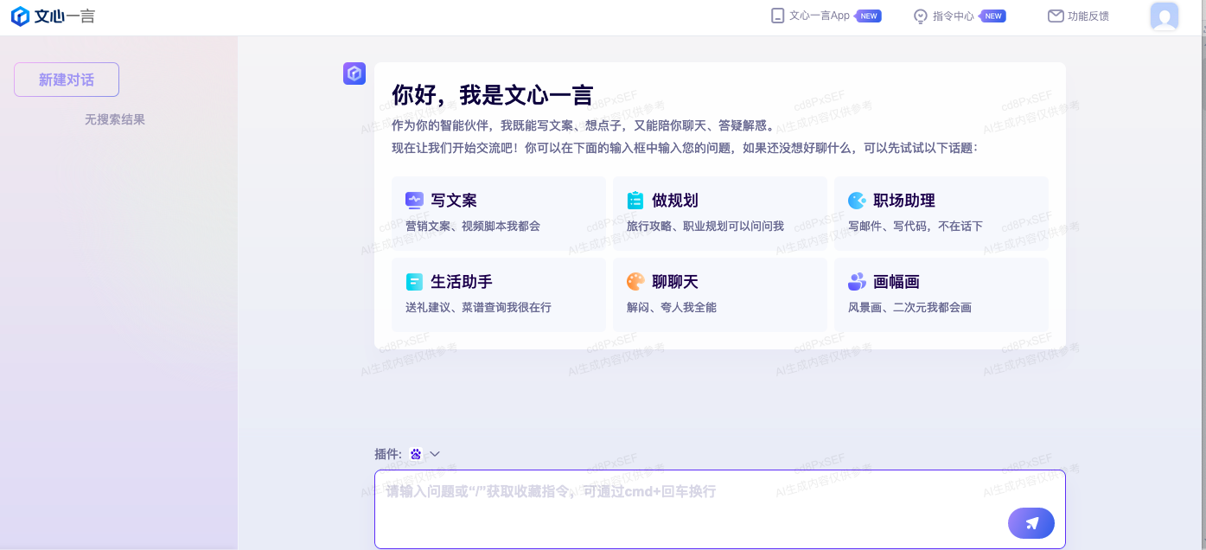The image size is (1206, 550).
Task: Open the 文心一言App link
Action: (820, 16)
